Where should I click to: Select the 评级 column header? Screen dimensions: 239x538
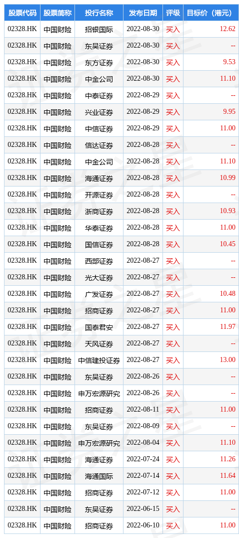[x=173, y=13]
